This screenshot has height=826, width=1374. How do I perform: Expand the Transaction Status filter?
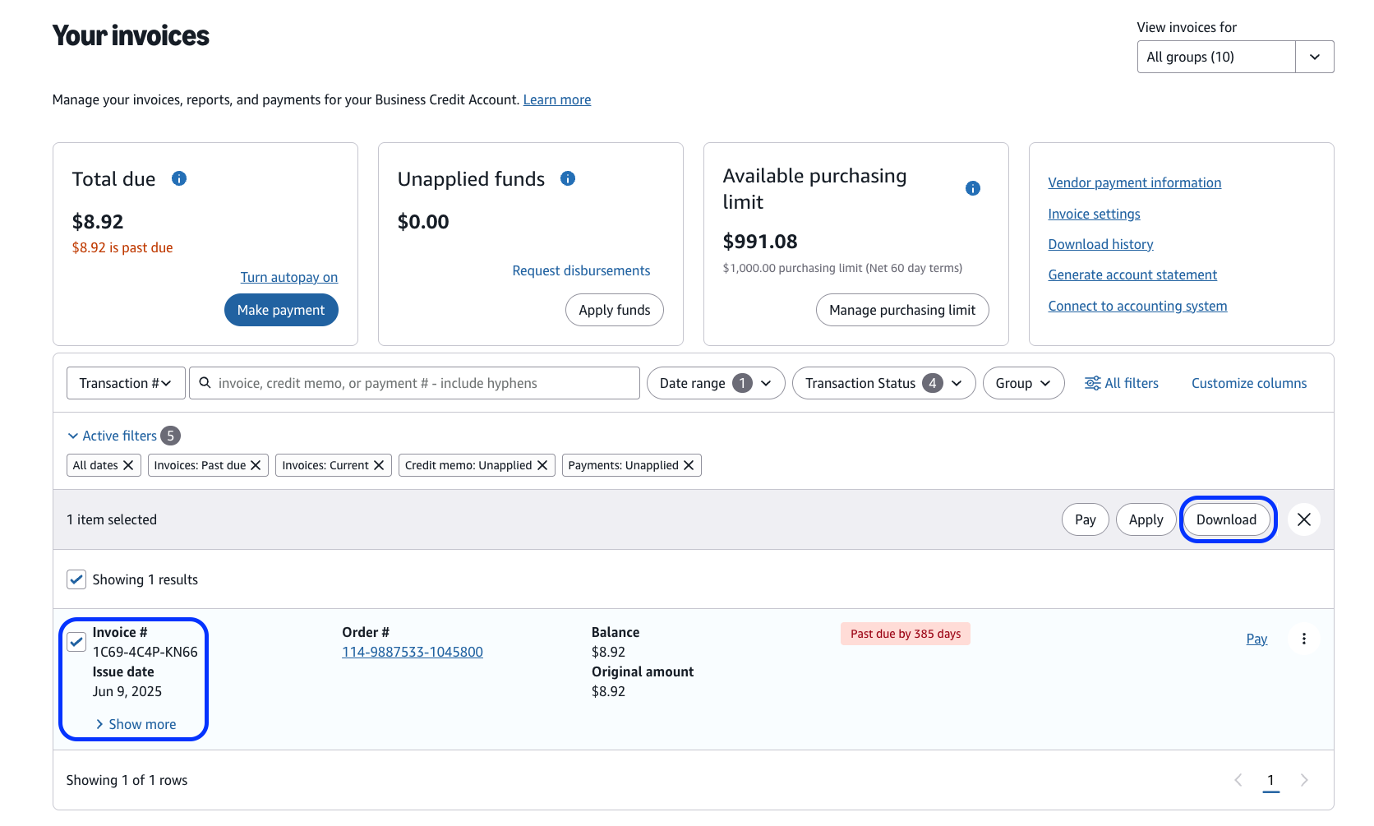coord(883,383)
